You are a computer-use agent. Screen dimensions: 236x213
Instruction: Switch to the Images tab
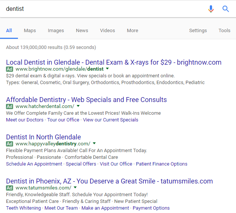coord(56,31)
